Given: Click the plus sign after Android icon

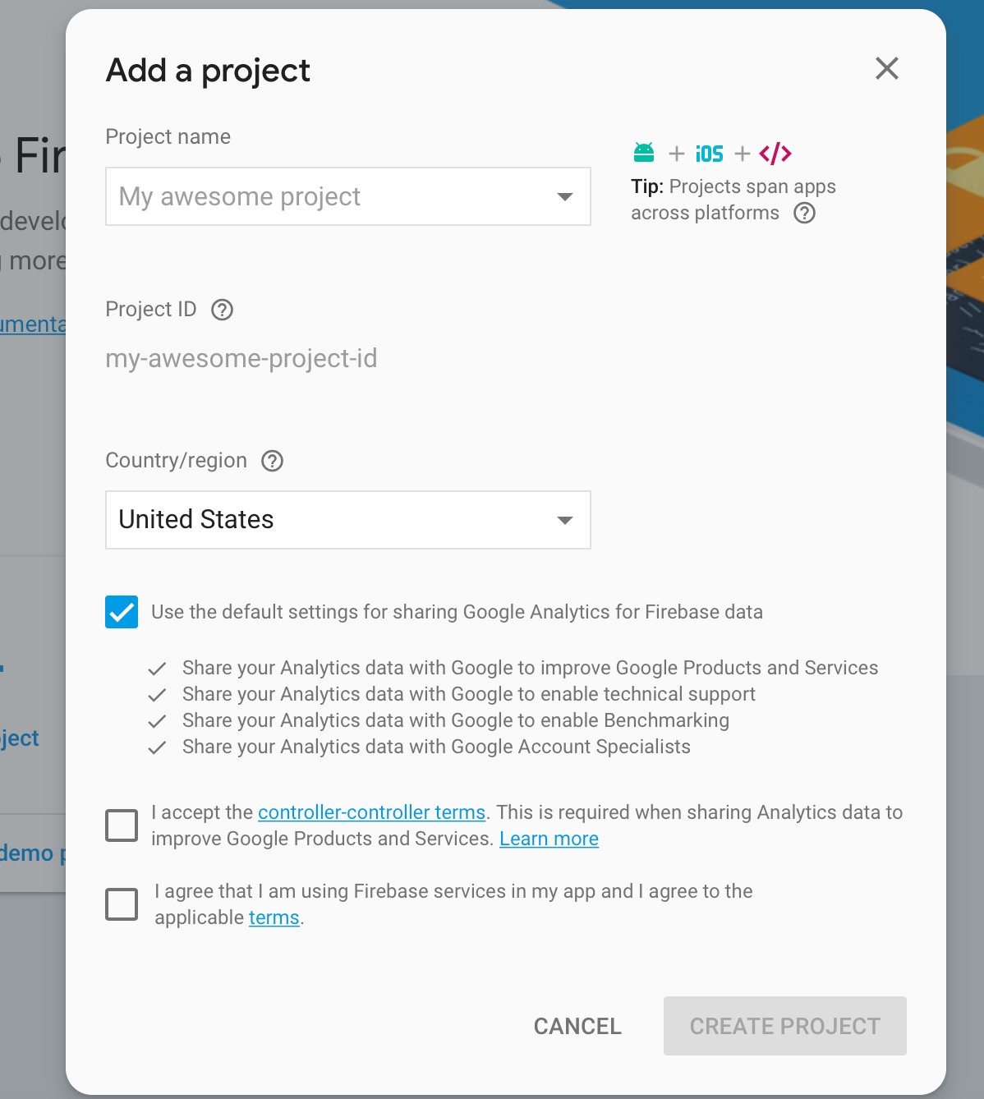Looking at the screenshot, I should coord(677,154).
